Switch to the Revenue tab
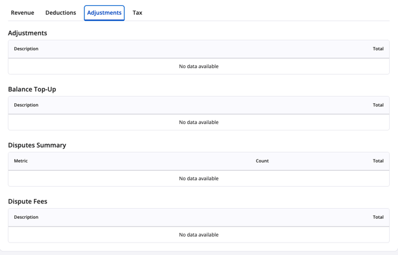The width and height of the screenshot is (398, 255). coord(23,12)
